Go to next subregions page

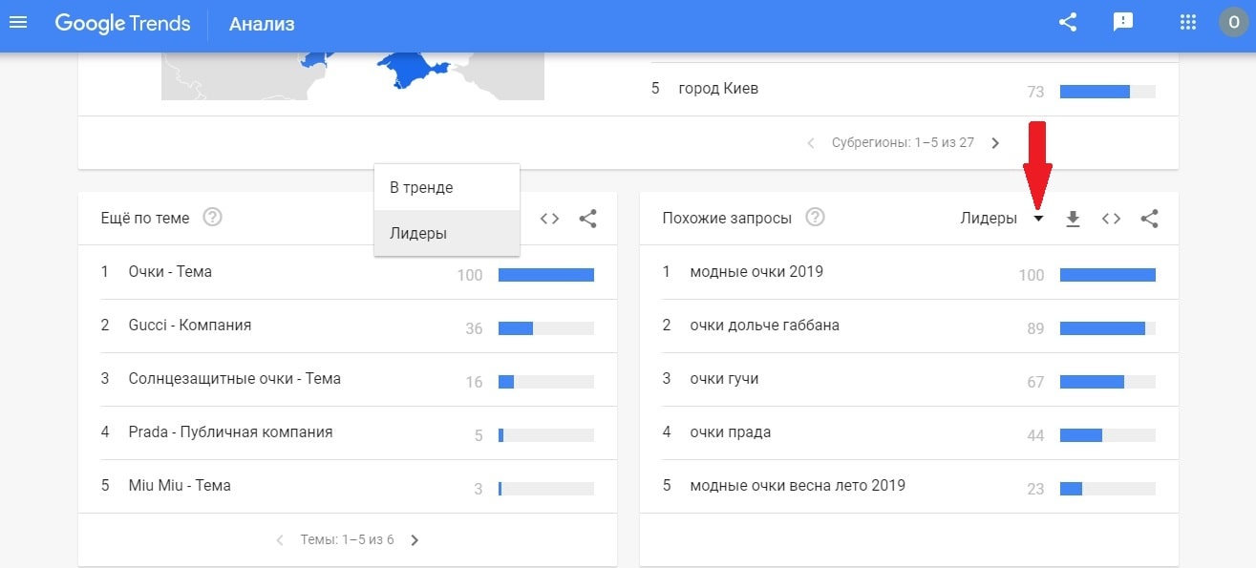click(995, 143)
